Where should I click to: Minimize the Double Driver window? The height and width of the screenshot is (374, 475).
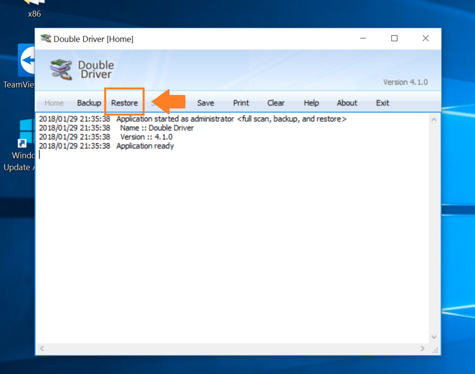point(363,38)
